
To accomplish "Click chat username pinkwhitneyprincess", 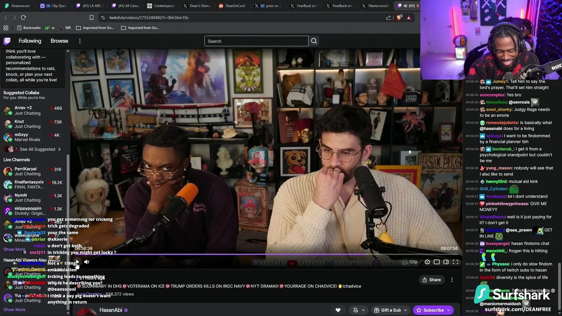I will click(x=508, y=204).
